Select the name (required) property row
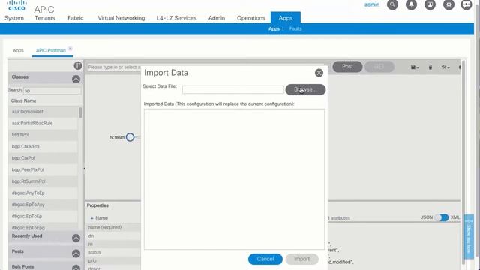This screenshot has width=480, height=270. coord(113,227)
